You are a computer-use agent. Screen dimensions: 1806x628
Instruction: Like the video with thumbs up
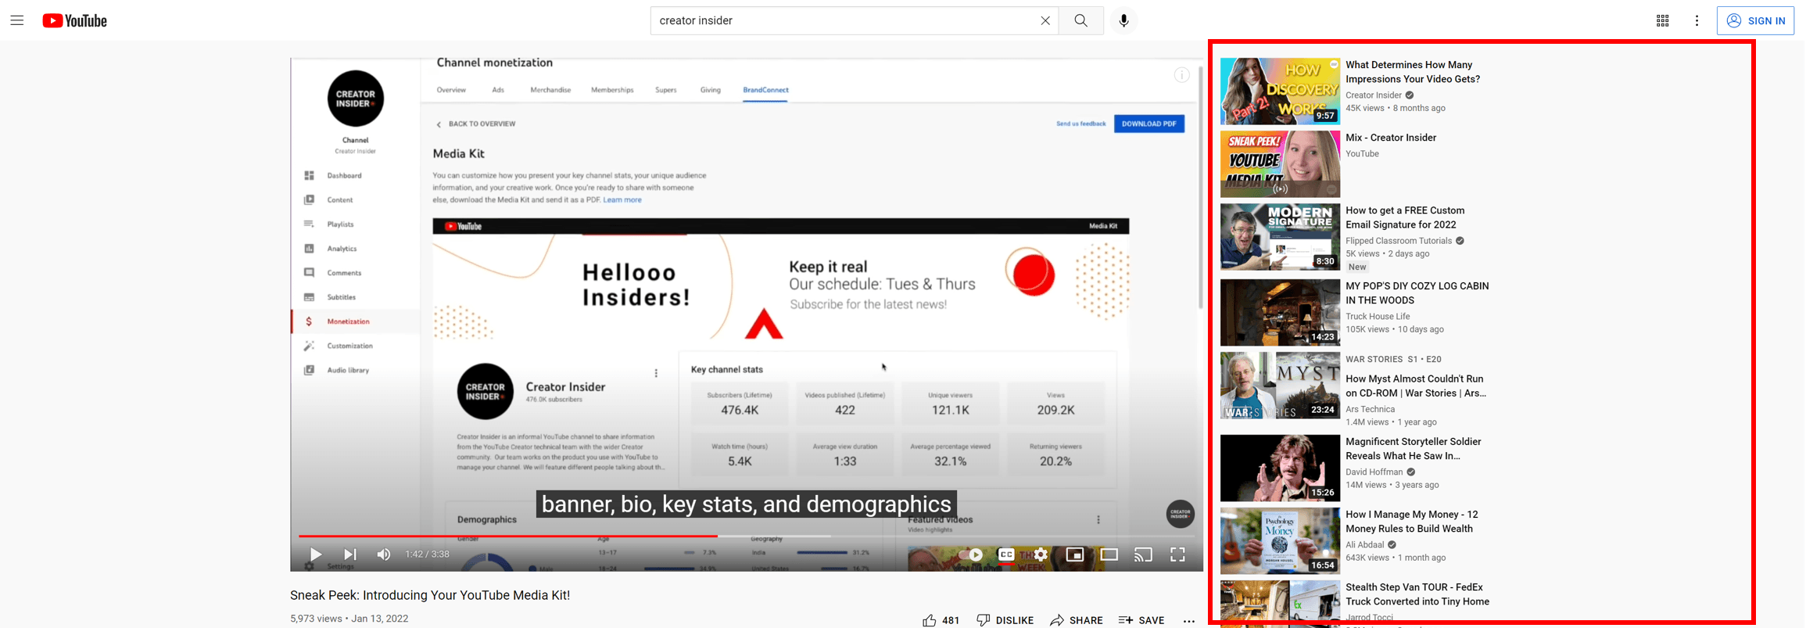[941, 620]
